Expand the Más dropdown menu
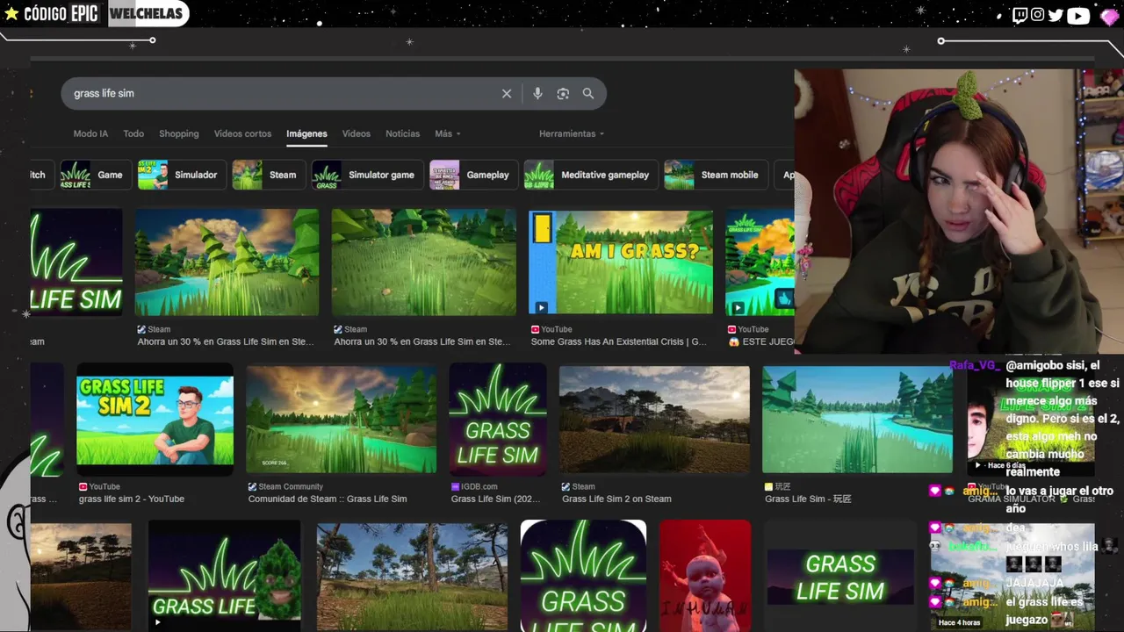Image resolution: width=1124 pixels, height=632 pixels. 447,133
